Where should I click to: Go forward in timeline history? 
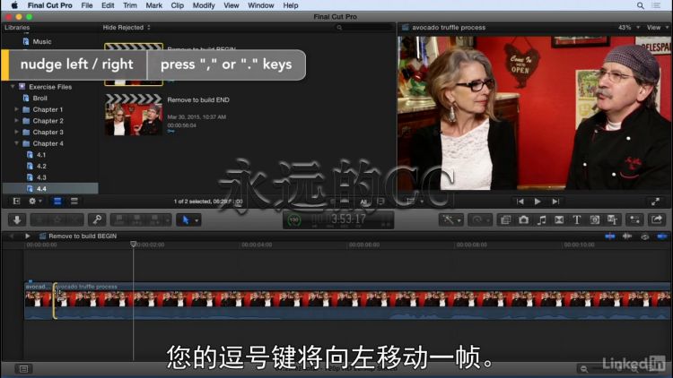[x=27, y=236]
